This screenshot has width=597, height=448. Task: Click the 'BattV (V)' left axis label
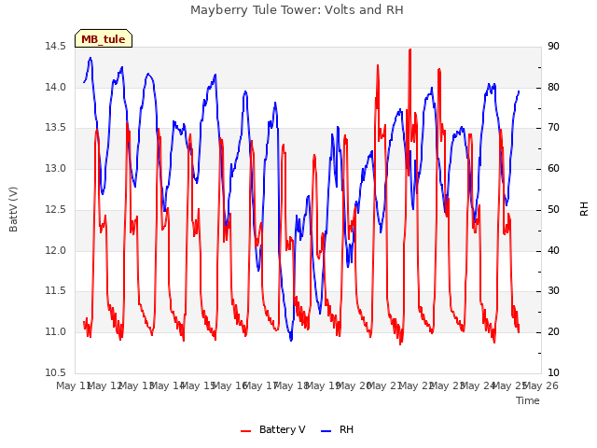point(13,209)
